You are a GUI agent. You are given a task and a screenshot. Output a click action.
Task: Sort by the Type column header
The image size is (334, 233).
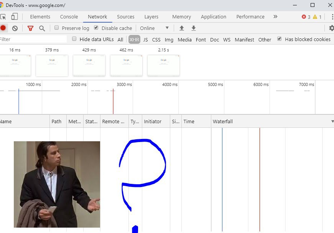point(135,121)
